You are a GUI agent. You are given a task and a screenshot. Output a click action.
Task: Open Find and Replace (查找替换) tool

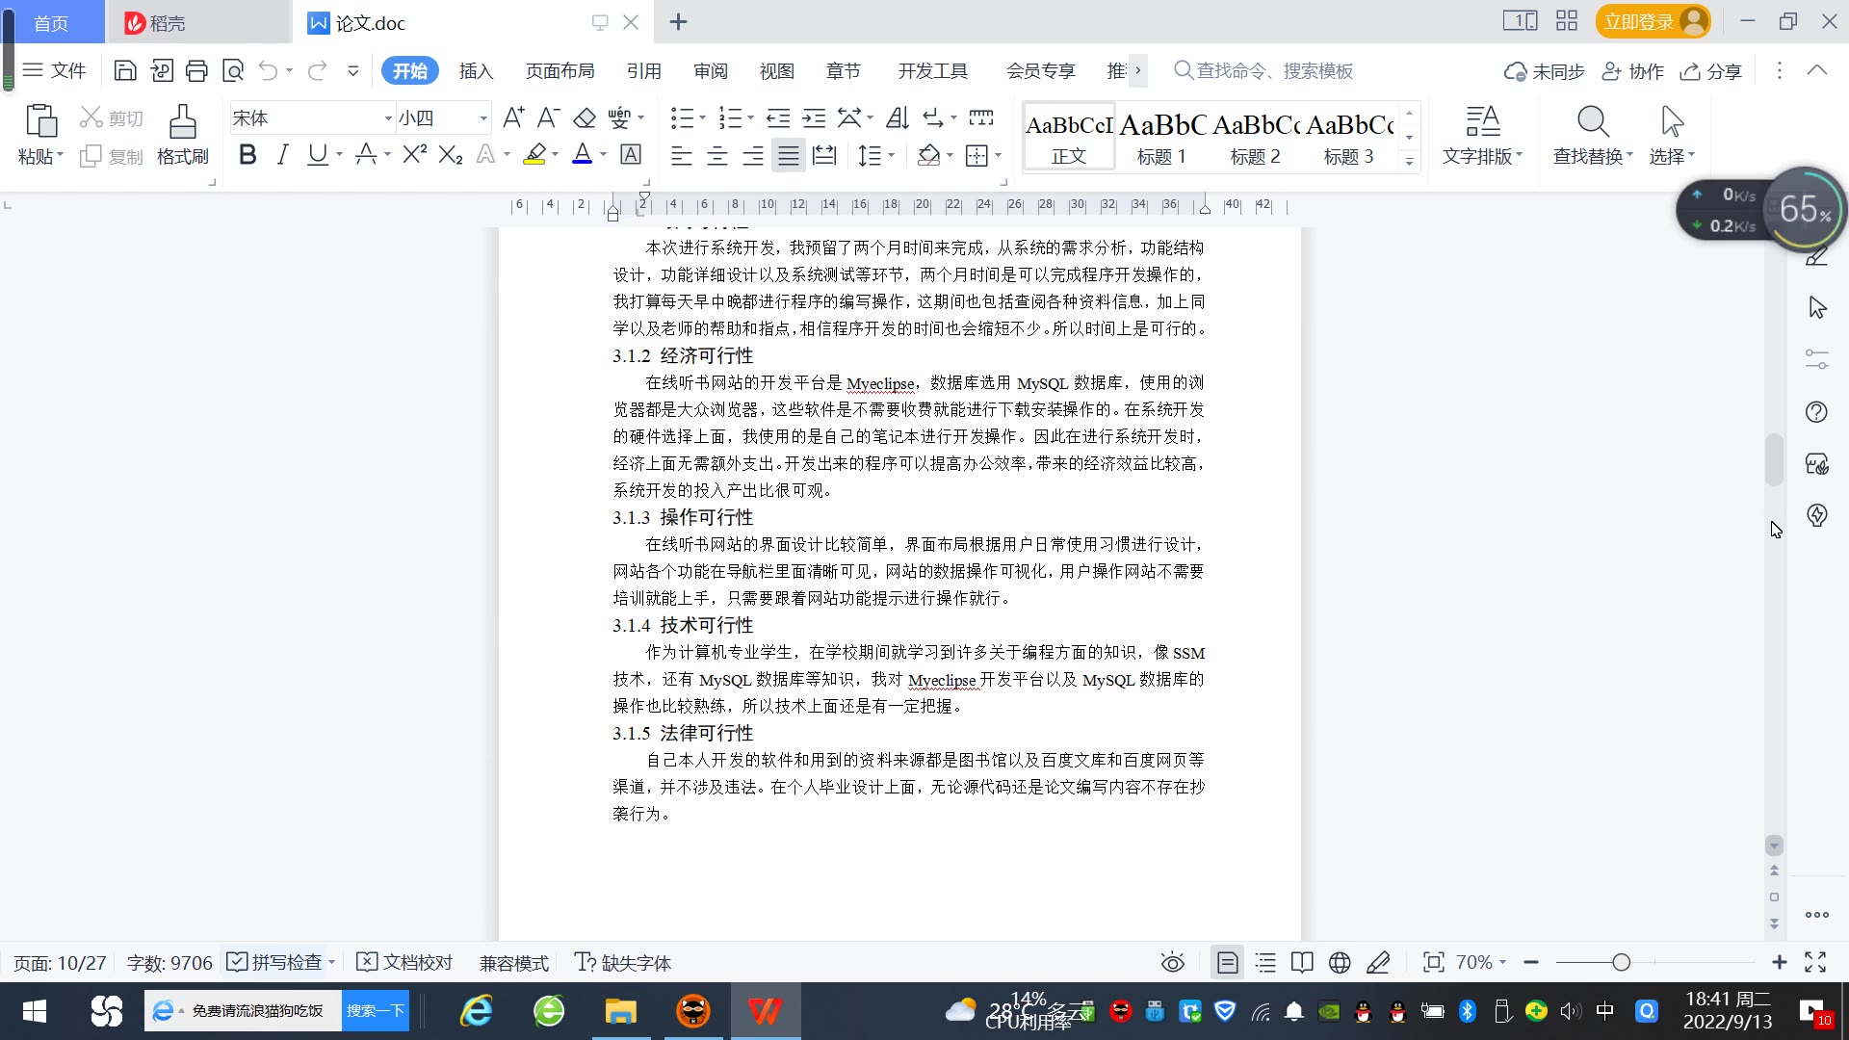point(1592,135)
